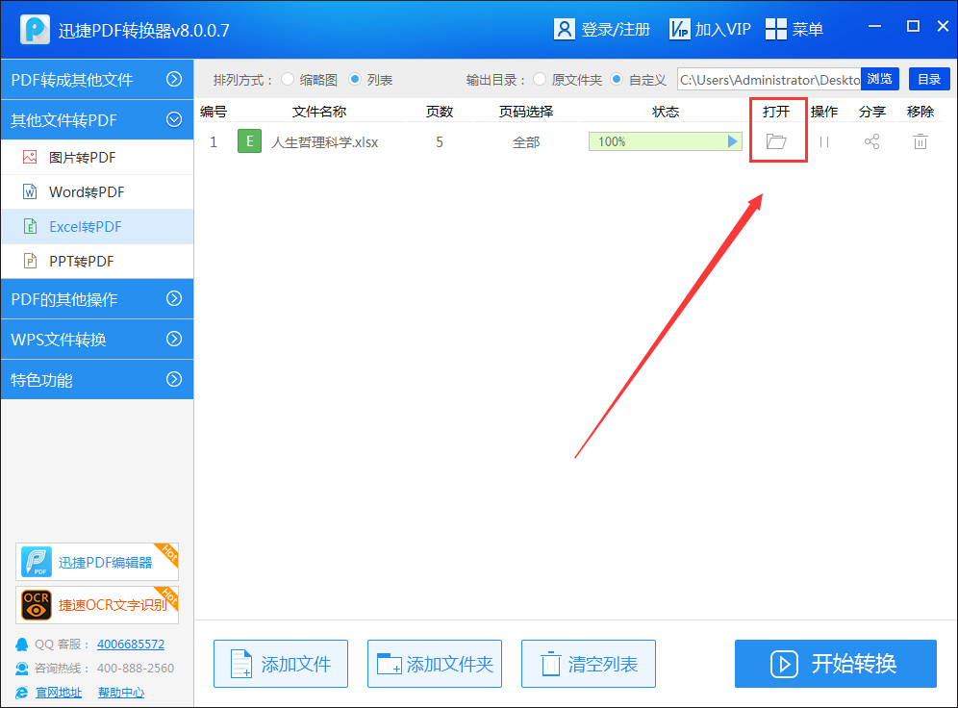Select file name 人生哲理科学.xlsx

point(324,142)
